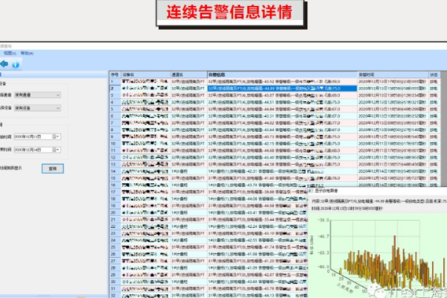Click the 查询 query button
The image size is (447, 298).
coord(51,168)
